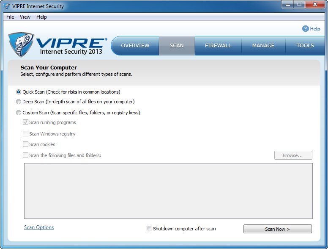328x249 pixels.
Task: Click the Scan Now button
Action: (x=278, y=229)
